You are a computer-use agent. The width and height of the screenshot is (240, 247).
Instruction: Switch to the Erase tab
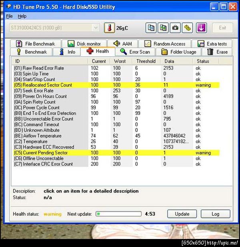(217, 52)
